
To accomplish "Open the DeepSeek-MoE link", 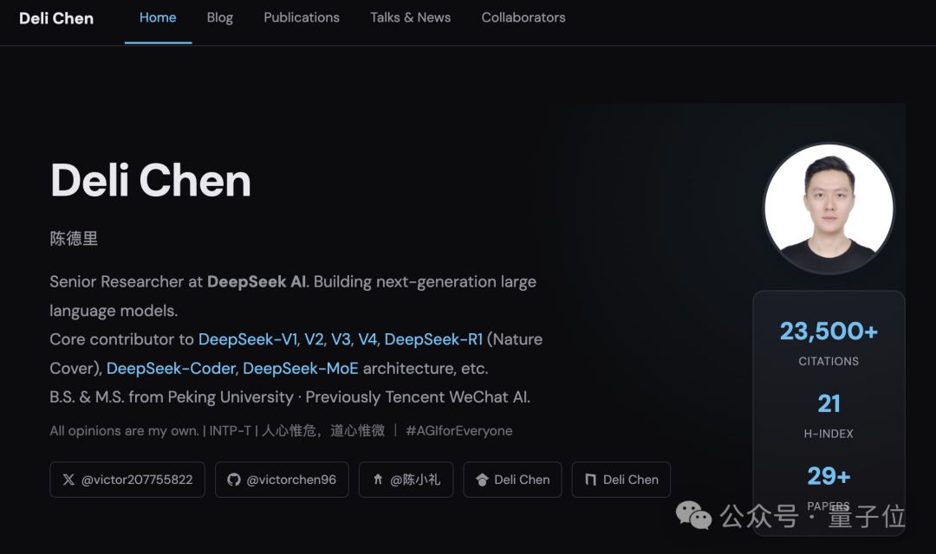I will coord(300,369).
